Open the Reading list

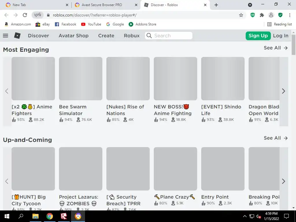click(280, 24)
